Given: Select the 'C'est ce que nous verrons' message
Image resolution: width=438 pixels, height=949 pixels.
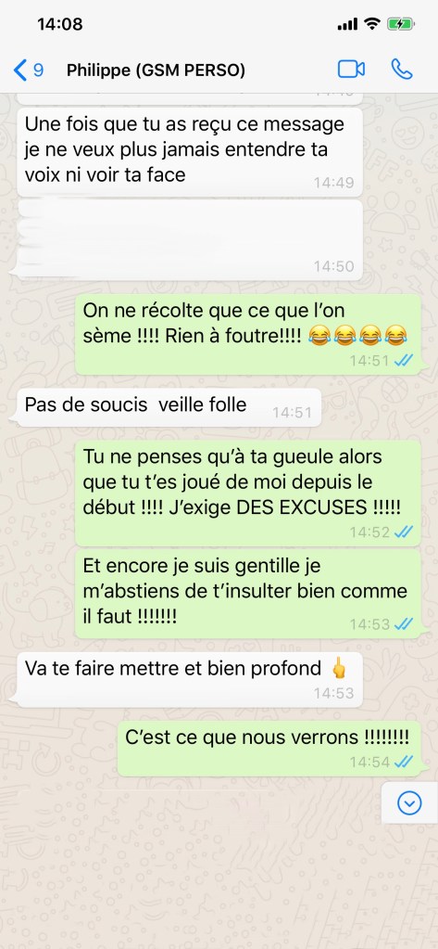Looking at the screenshot, I should point(269,748).
